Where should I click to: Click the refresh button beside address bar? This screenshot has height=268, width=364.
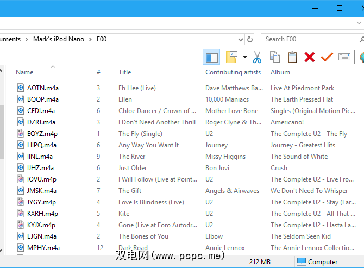pos(249,39)
